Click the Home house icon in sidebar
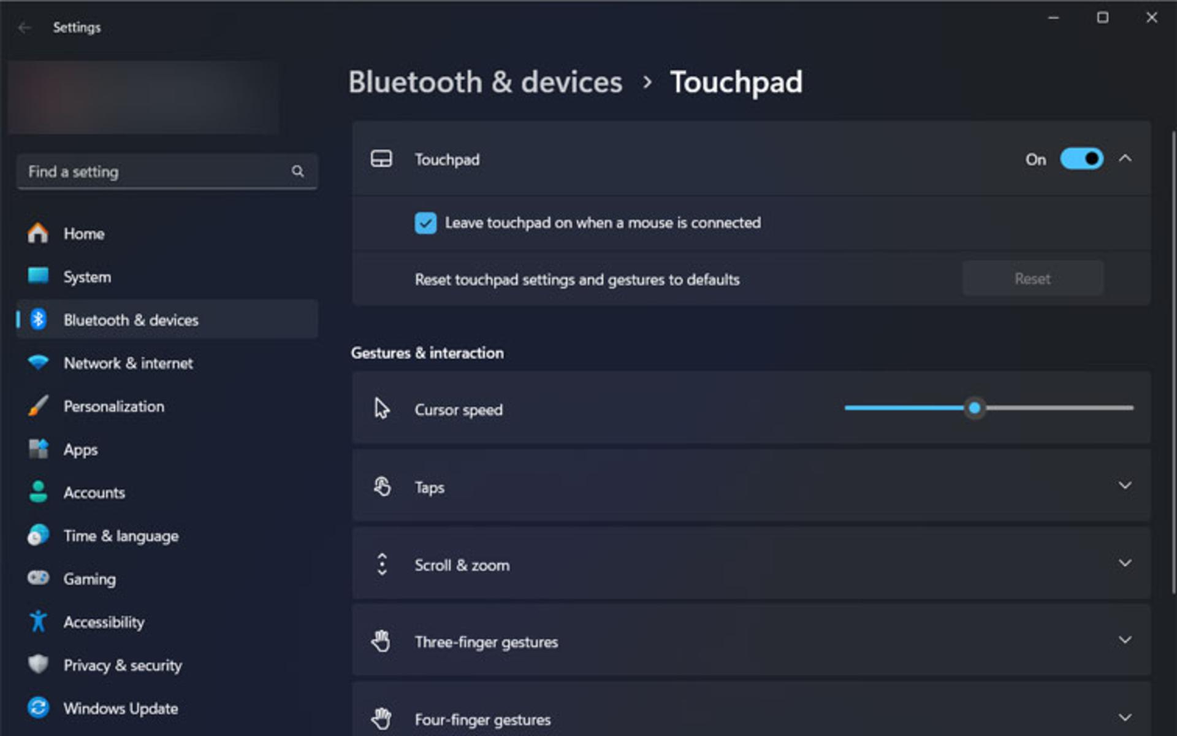 tap(37, 233)
